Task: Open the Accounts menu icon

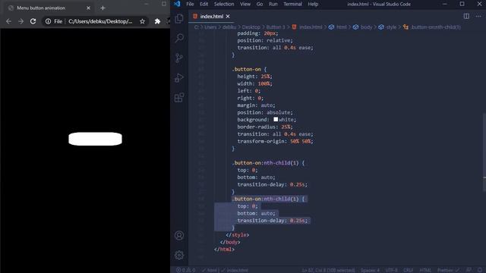Action: [179, 236]
